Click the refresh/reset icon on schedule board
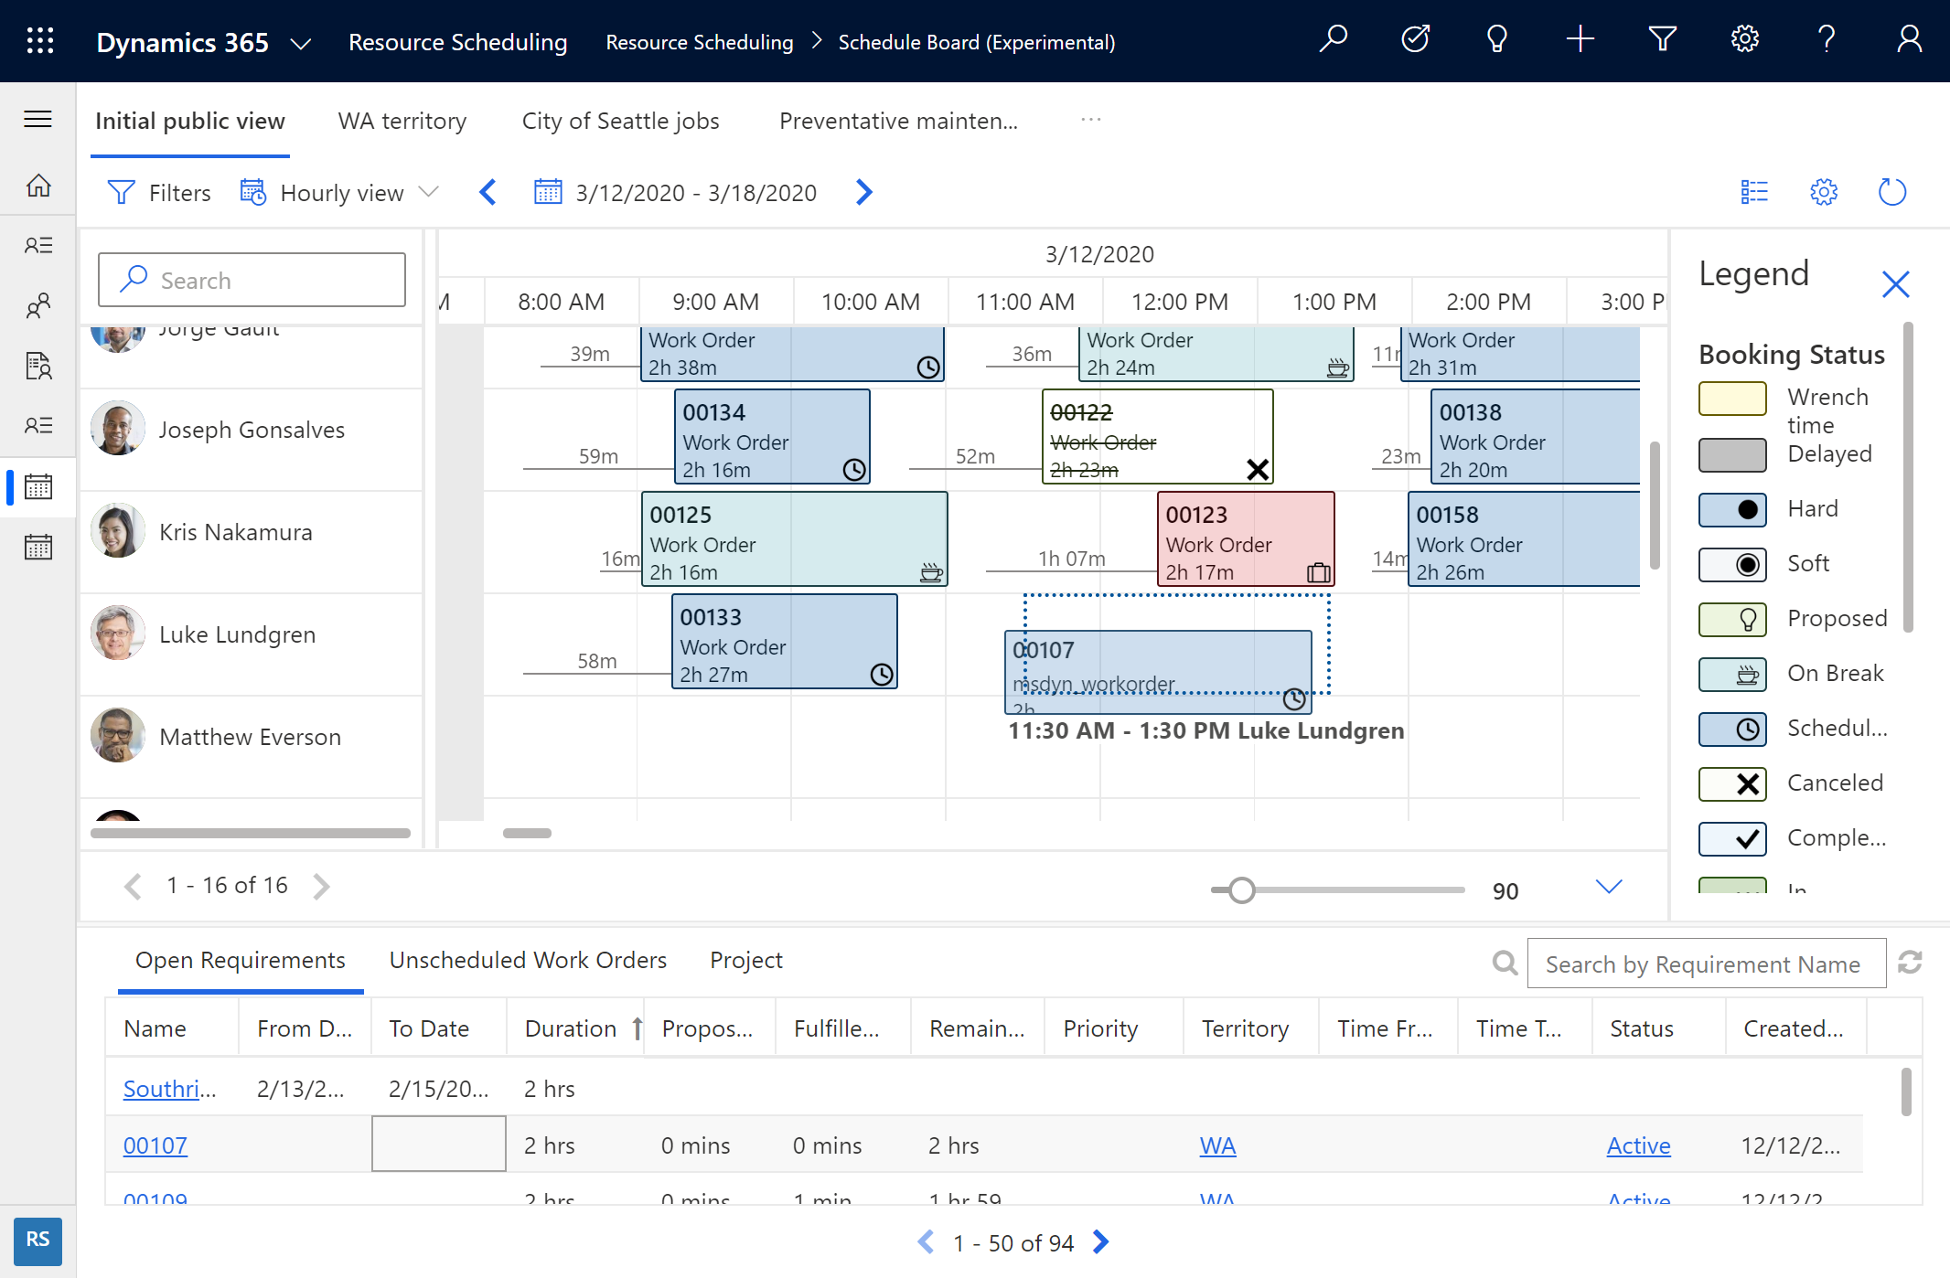 coord(1891,193)
